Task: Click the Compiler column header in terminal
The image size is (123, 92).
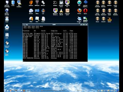Action: [x=54, y=31]
